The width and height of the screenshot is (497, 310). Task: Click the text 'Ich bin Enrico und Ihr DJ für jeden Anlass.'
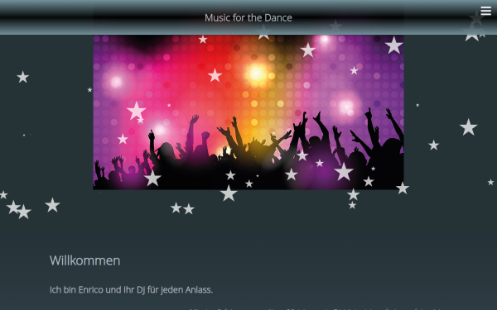pyautogui.click(x=131, y=290)
